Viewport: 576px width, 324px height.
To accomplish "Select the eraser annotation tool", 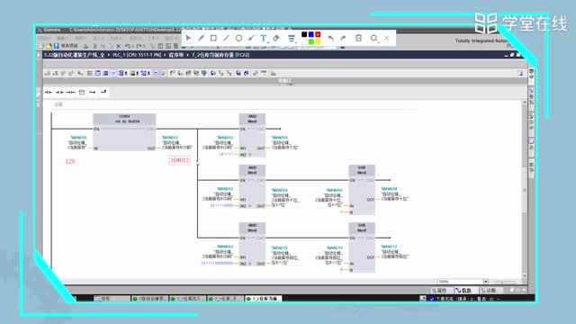I will (x=276, y=38).
